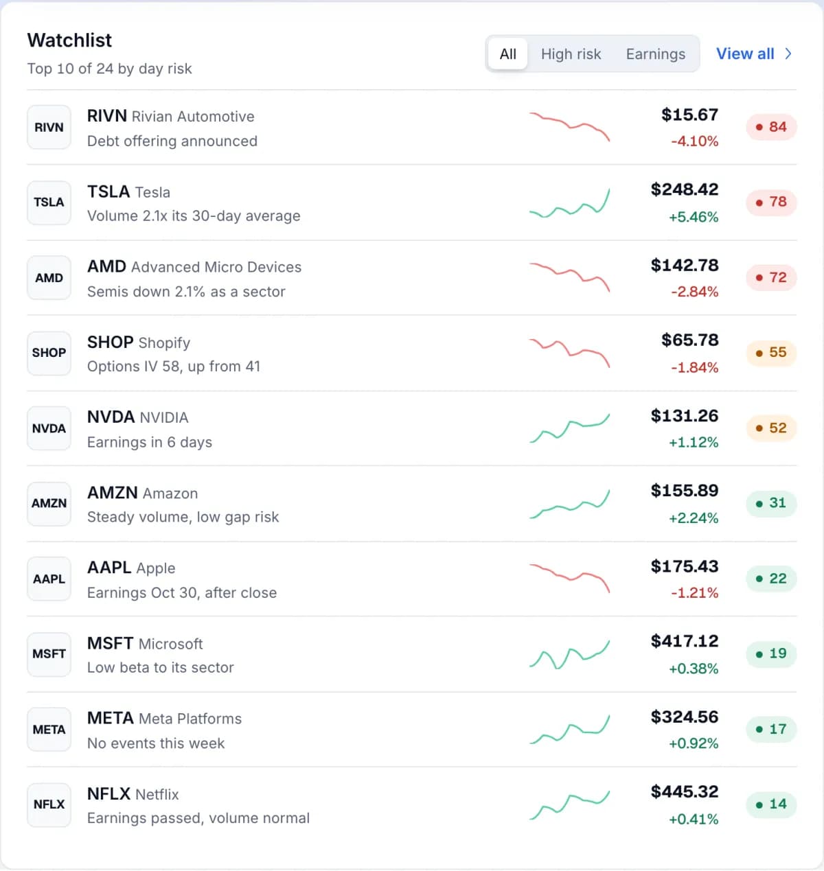Open the AAPL sparkline chart
This screenshot has height=871, width=824.
pos(569,579)
